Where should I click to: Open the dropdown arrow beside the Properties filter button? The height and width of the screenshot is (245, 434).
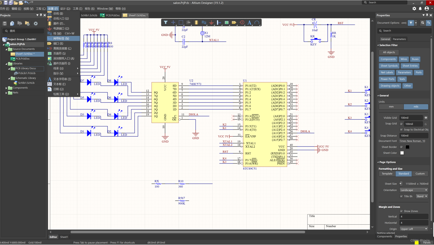click(416, 23)
